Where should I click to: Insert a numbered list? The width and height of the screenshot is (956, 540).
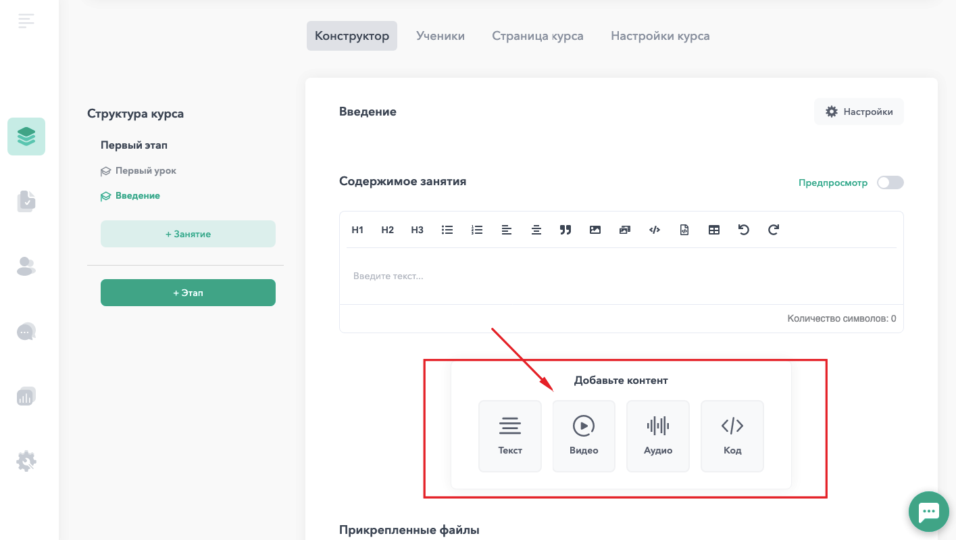[x=477, y=230]
